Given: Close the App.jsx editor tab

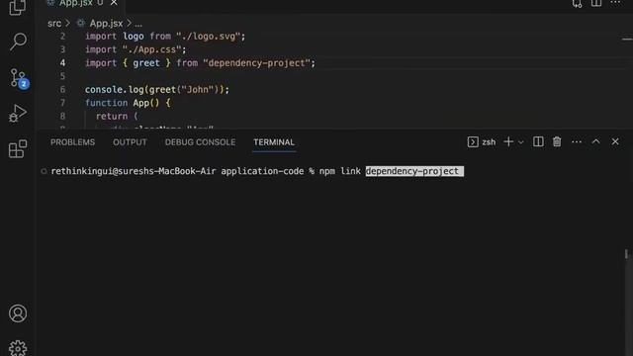Looking at the screenshot, I should 114,3.
